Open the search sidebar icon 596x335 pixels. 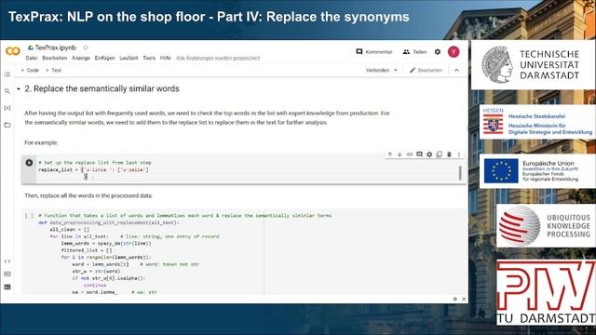click(7, 91)
